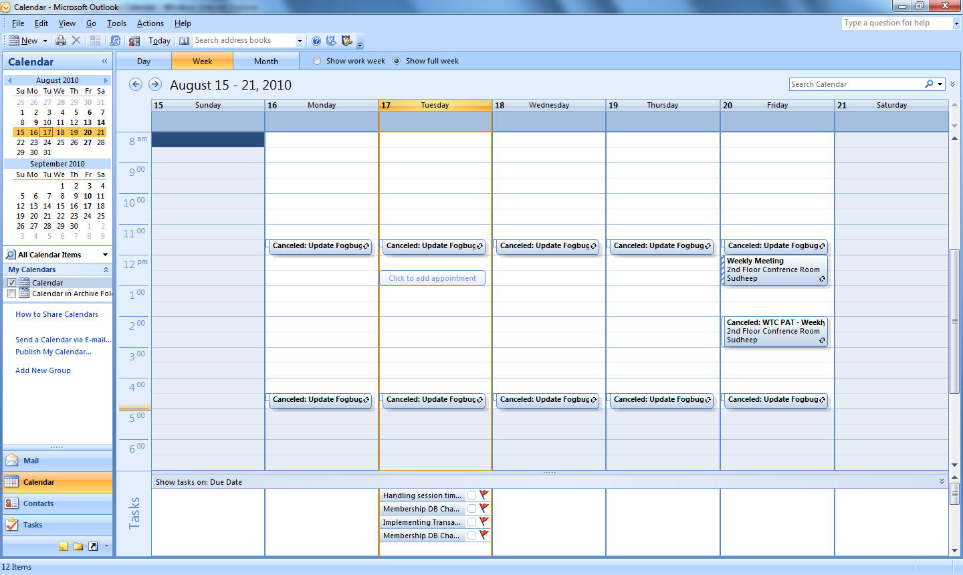Switch to the Month view tab
963x575 pixels.
pos(266,62)
